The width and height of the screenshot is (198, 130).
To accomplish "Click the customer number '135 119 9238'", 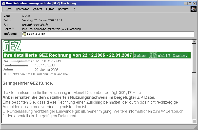I will point(45,65).
